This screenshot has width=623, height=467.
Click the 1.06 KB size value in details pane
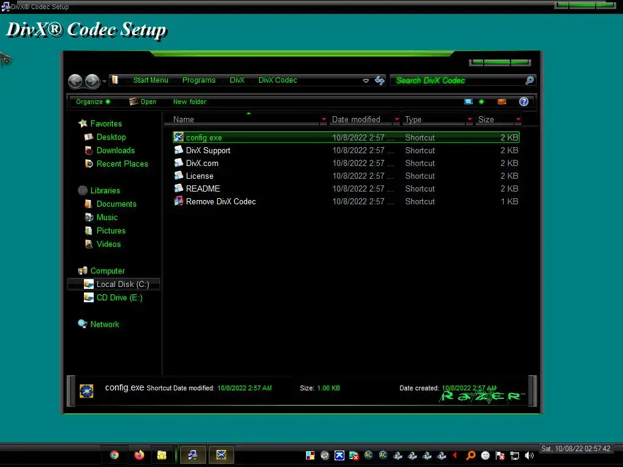pyautogui.click(x=329, y=388)
